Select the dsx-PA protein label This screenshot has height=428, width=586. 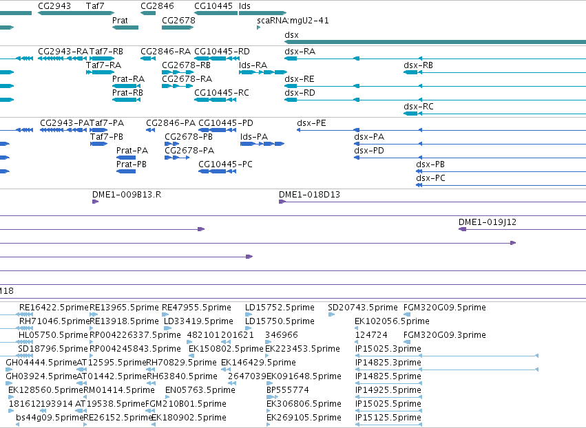369,137
